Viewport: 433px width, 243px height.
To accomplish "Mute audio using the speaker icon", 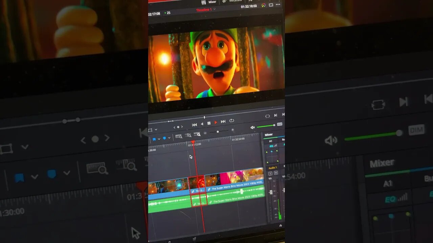I will pyautogui.click(x=252, y=128).
